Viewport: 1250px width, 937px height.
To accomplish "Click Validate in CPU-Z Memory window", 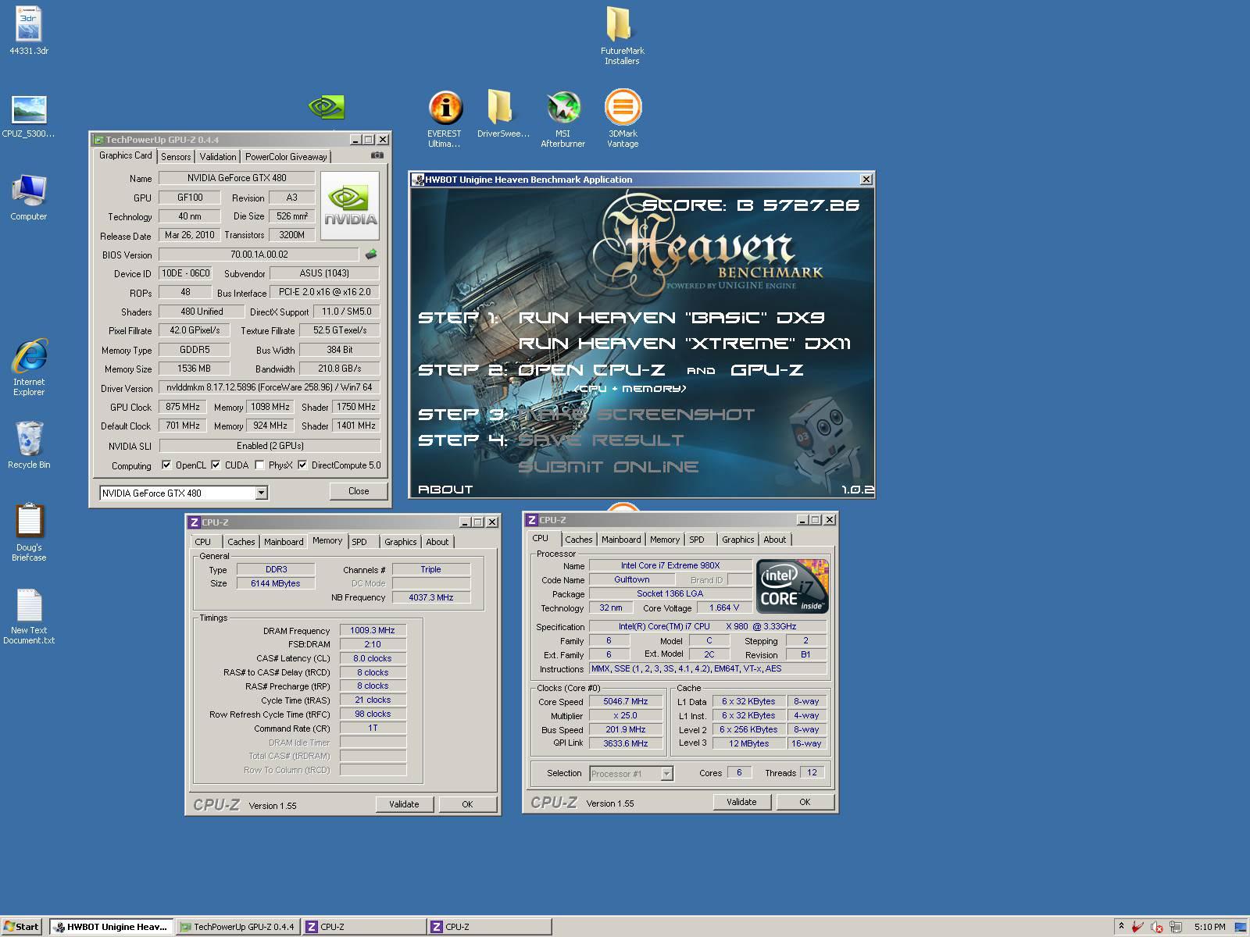I will point(404,804).
